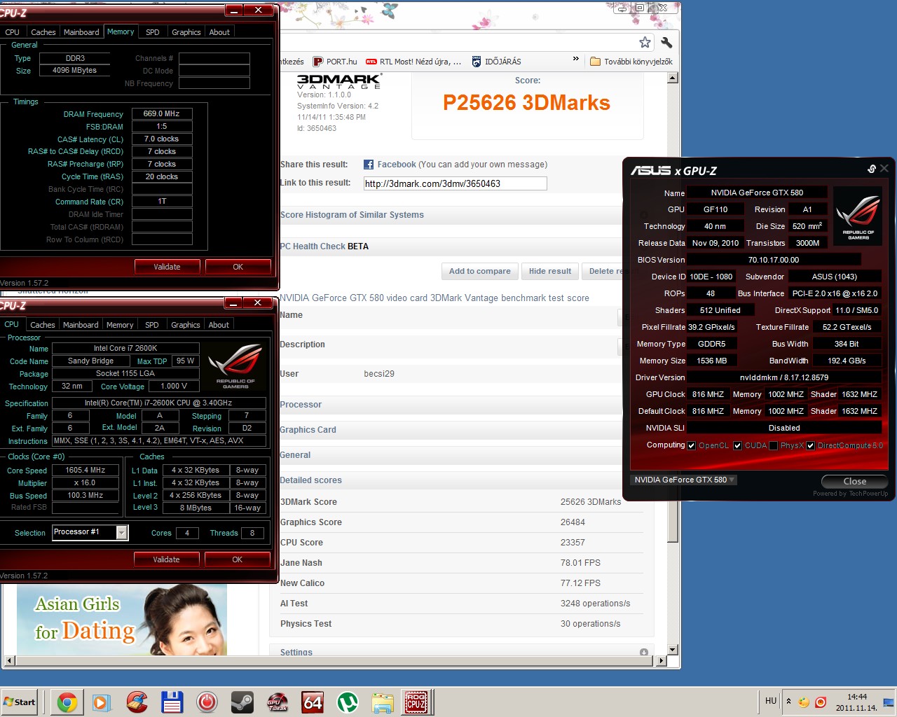Open Mainboard tab in lower CPU-Z window
This screenshot has width=897, height=717.
tap(81, 325)
